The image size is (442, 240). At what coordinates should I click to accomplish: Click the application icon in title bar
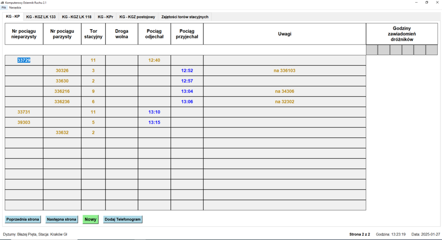point(3,2)
